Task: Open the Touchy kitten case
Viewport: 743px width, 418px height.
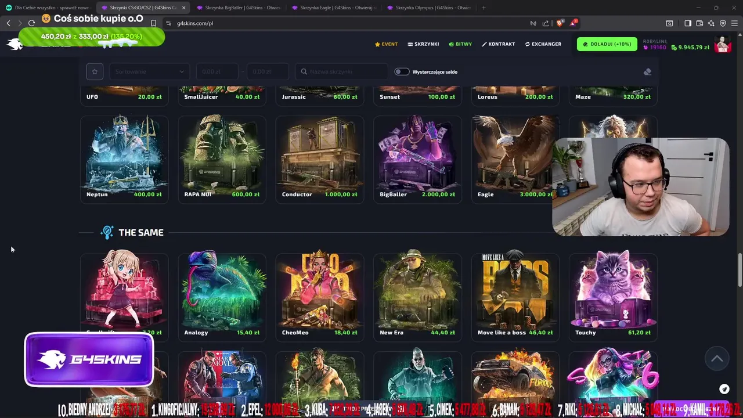Action: click(x=613, y=297)
